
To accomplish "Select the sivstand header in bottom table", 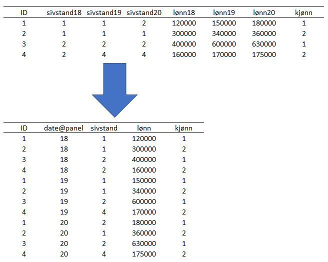I will coord(103,128).
